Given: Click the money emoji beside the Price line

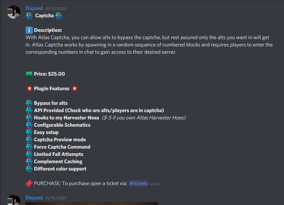Looking at the screenshot, I should 29,74.
